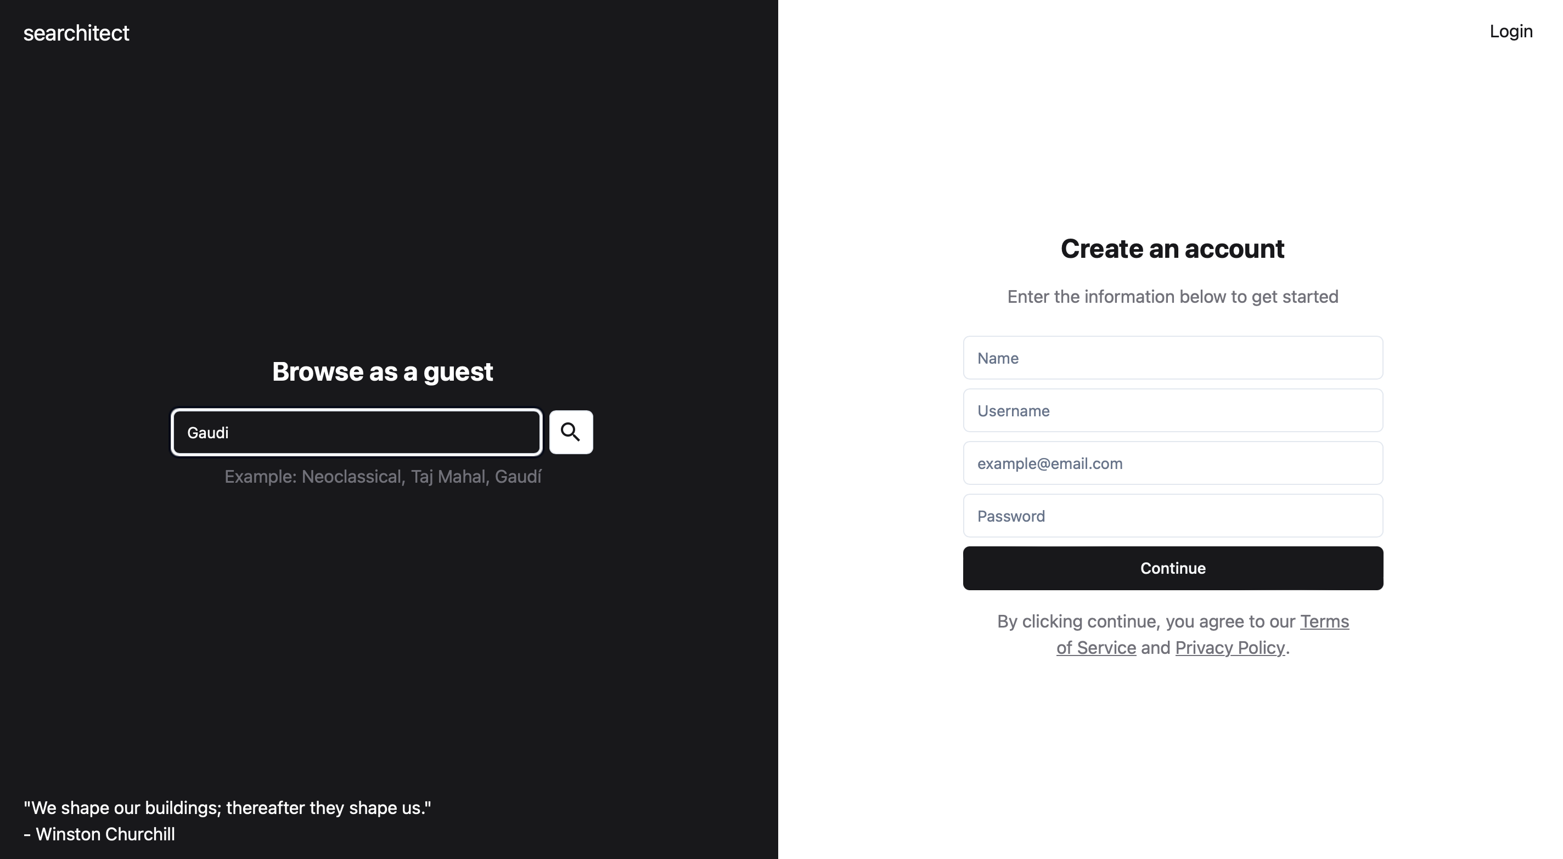Select the Name input field
1563x859 pixels.
[1172, 358]
